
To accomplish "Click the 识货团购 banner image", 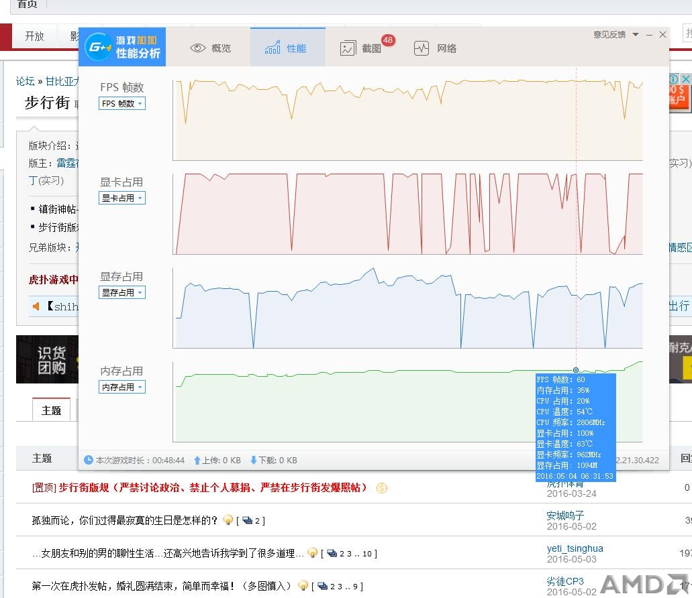I will pyautogui.click(x=47, y=359).
